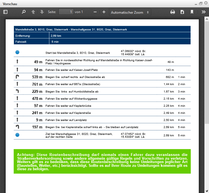
Task: Click the green Achtung warning box
Action: click(102, 161)
